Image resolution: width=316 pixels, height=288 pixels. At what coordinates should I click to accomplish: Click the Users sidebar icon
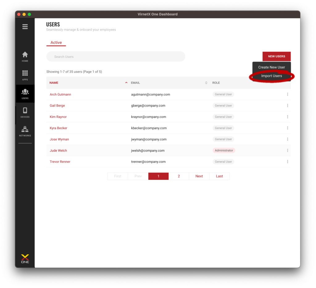click(25, 94)
